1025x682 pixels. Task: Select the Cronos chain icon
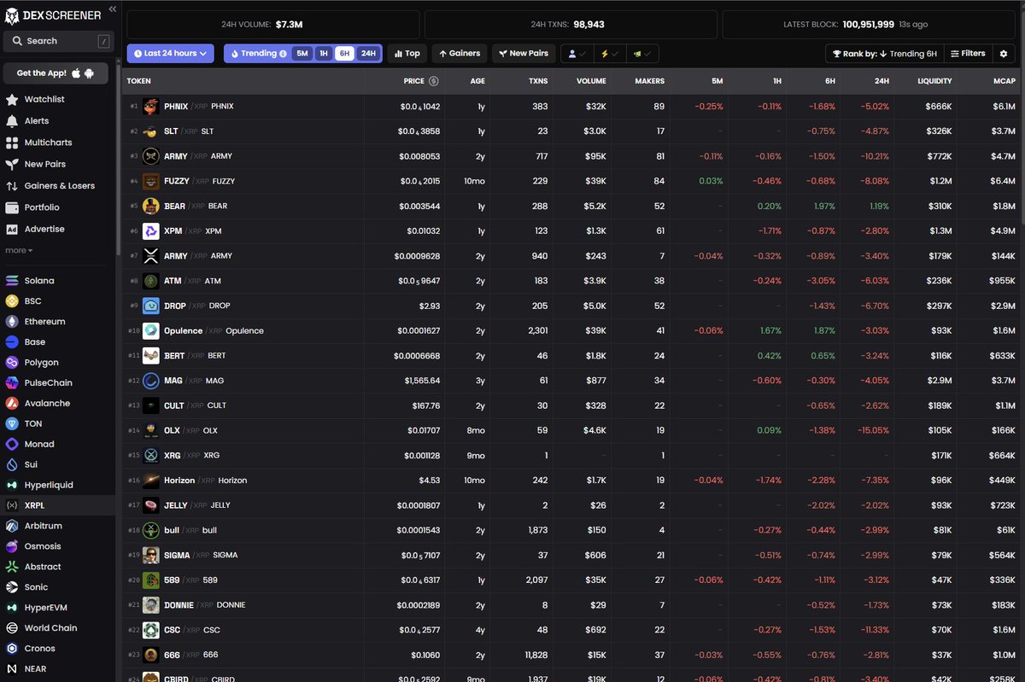pyautogui.click(x=12, y=649)
